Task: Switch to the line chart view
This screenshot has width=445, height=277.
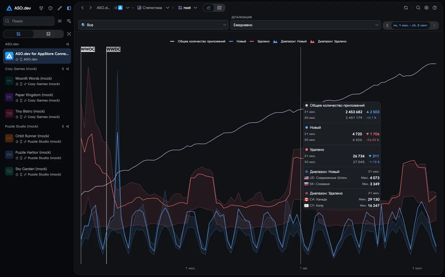Action: tap(209, 8)
